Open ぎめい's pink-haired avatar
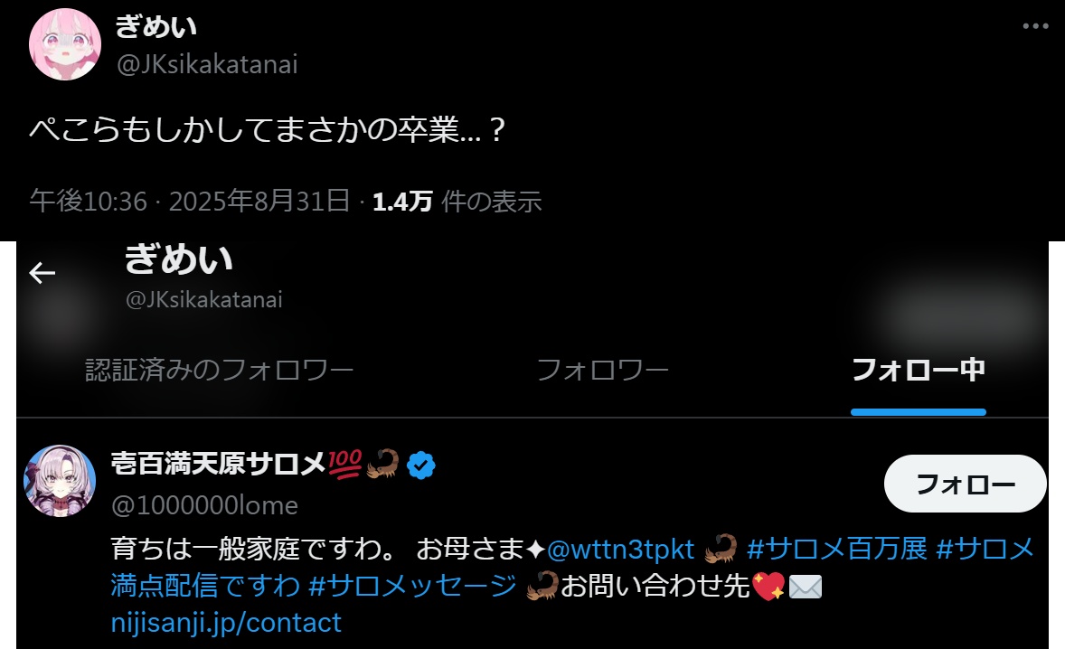 click(x=65, y=44)
